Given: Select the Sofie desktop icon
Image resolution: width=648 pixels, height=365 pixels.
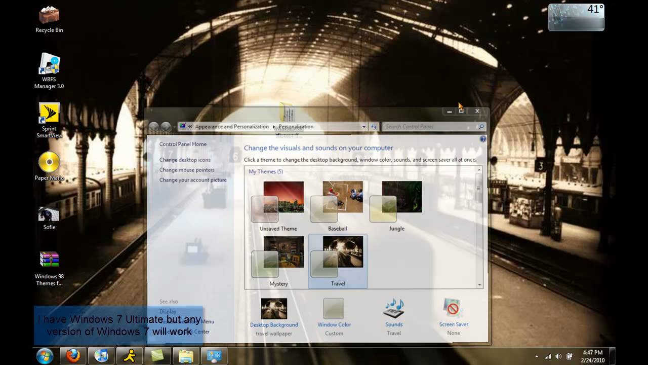Looking at the screenshot, I should 49,218.
